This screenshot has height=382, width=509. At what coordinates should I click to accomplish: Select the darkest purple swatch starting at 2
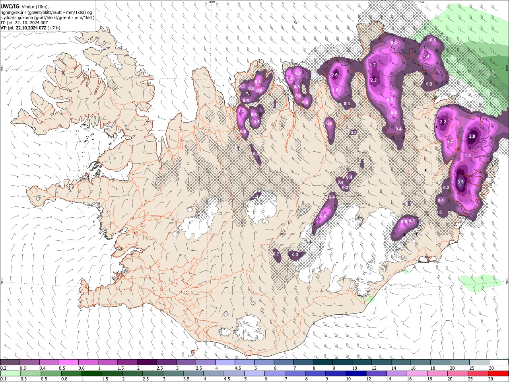[146, 363]
